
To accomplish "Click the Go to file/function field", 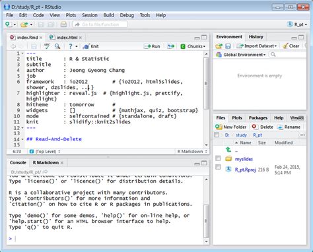I will [x=100, y=24].
